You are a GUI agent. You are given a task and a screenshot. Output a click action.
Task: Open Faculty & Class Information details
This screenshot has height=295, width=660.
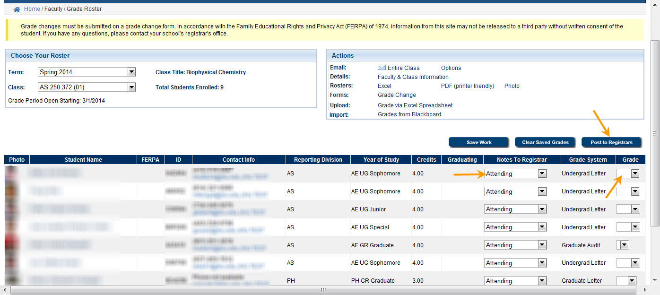(413, 77)
